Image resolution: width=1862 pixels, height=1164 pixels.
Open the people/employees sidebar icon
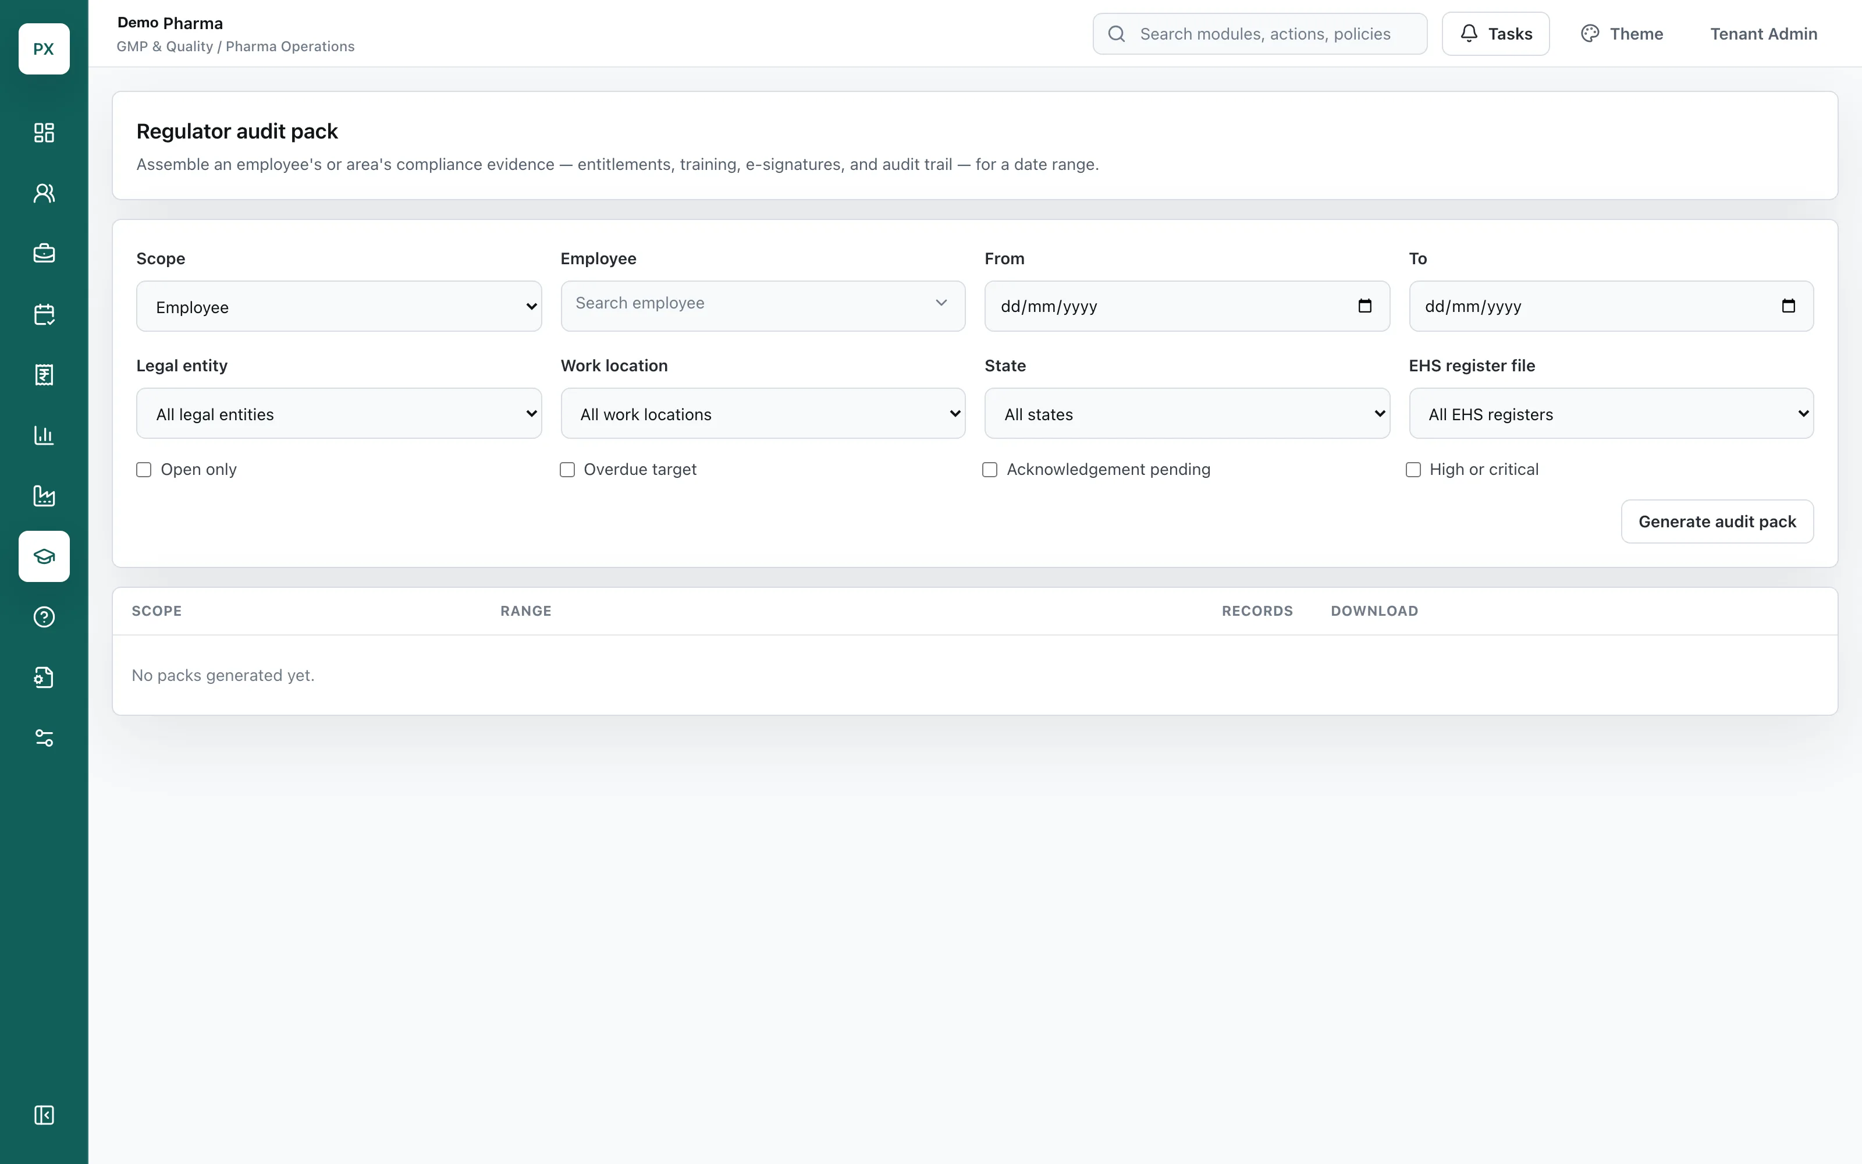point(44,193)
